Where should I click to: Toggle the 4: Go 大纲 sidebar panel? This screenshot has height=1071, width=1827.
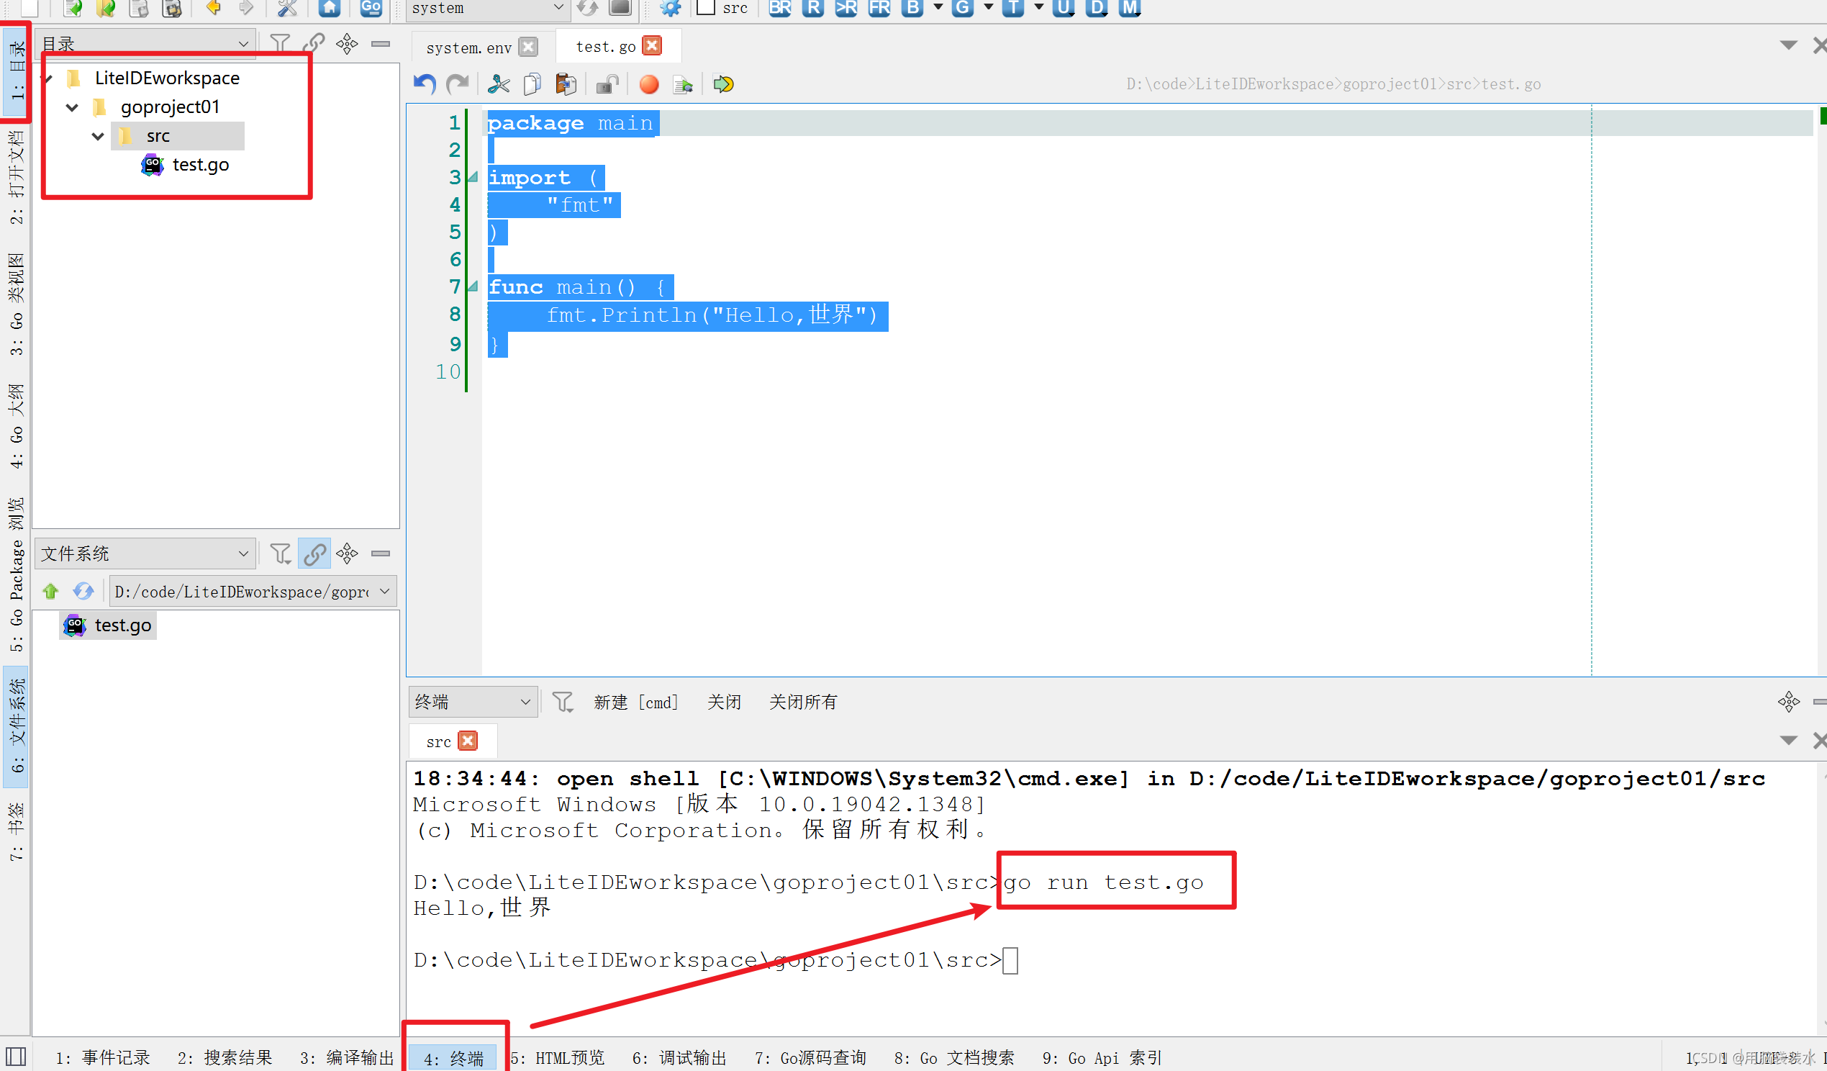[16, 426]
